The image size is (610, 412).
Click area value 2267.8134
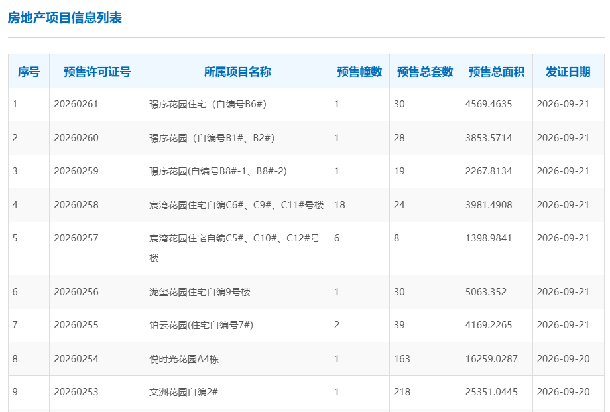pyautogui.click(x=489, y=171)
